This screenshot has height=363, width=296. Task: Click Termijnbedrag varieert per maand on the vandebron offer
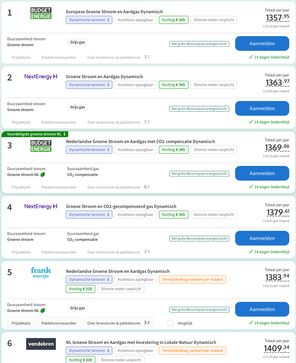tap(192, 350)
